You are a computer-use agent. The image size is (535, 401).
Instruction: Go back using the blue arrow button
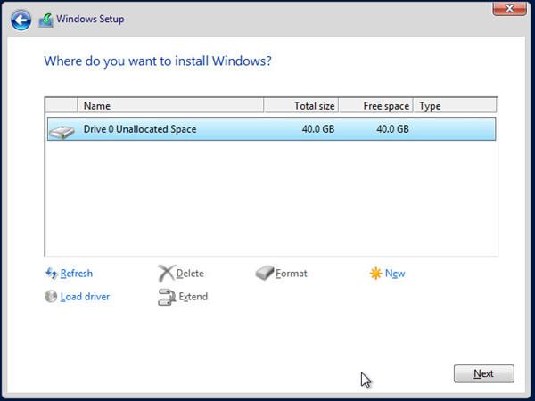[21, 20]
